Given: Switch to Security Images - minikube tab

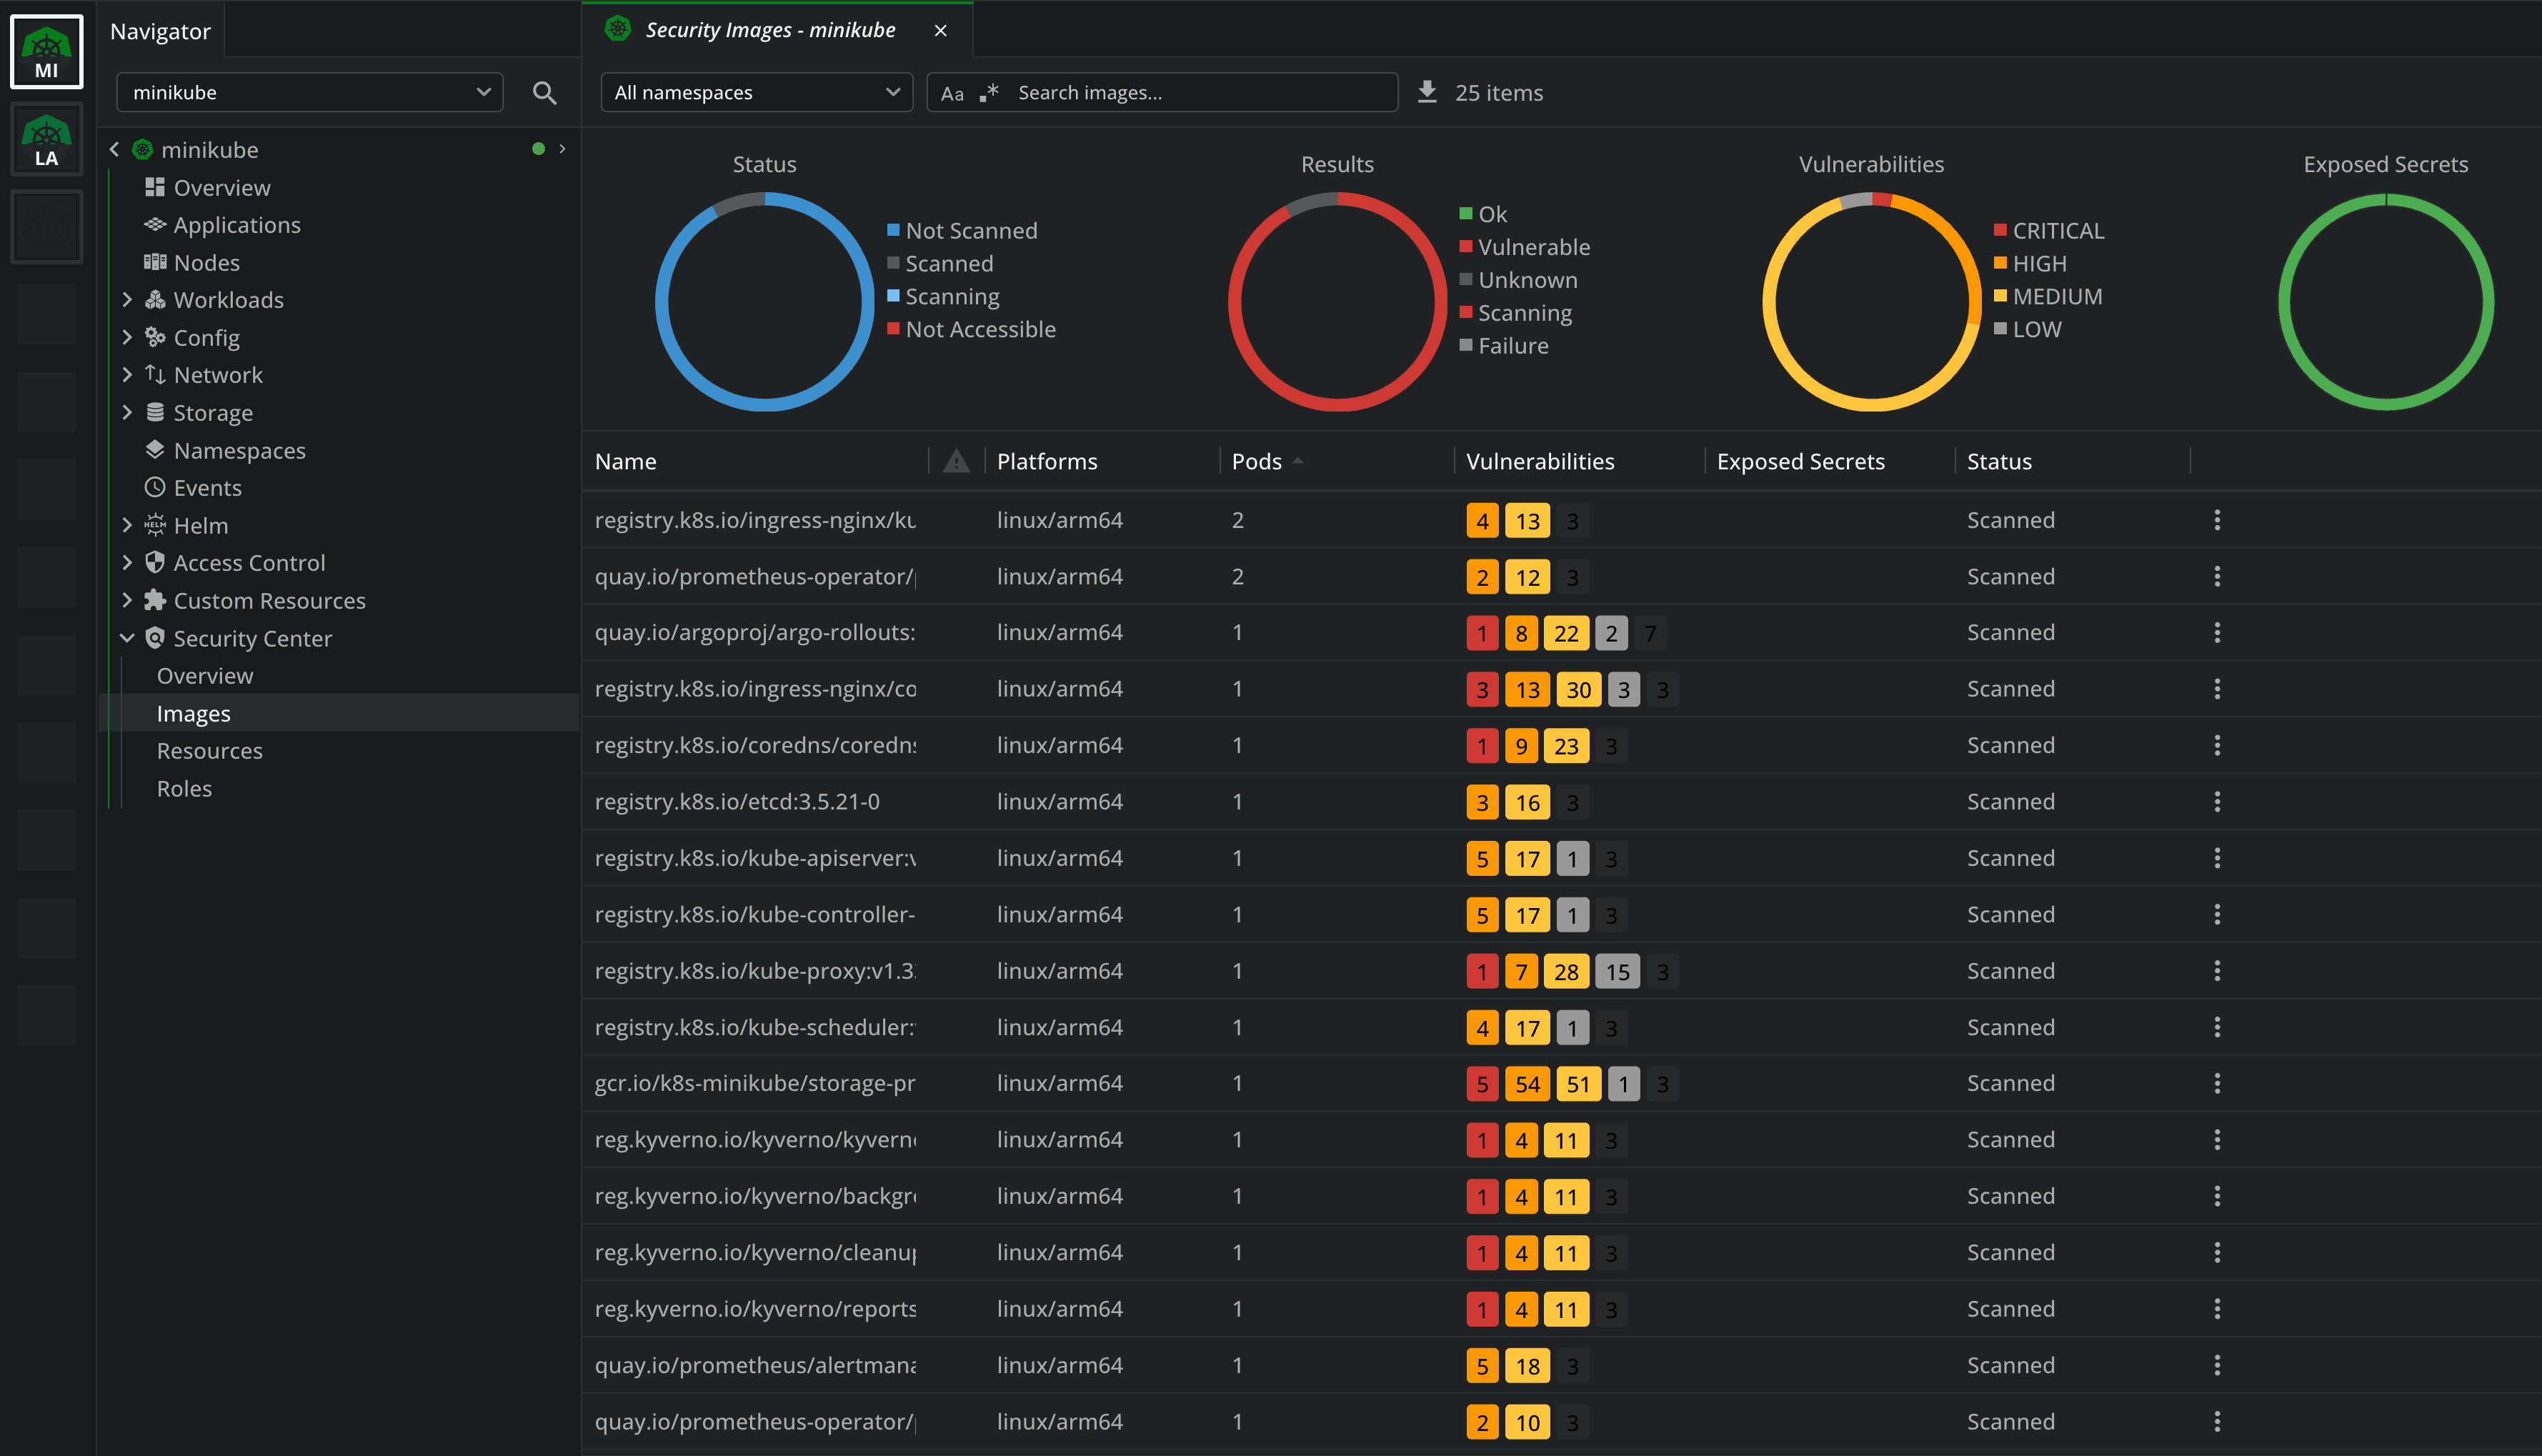Looking at the screenshot, I should coord(769,30).
